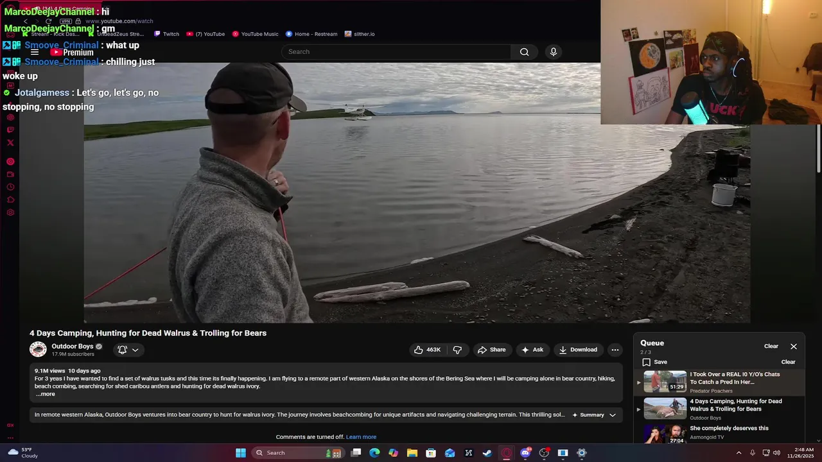Screen dimensions: 822x462
Task: Open the Home - Restream bookmark
Action: [x=311, y=34]
